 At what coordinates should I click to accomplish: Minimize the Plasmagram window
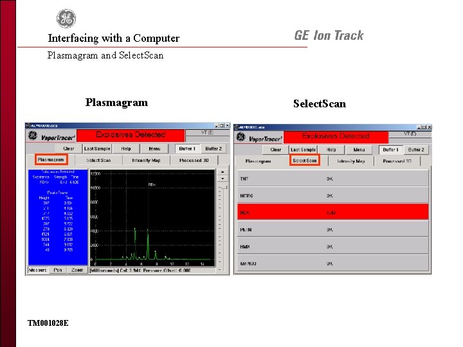(217, 125)
